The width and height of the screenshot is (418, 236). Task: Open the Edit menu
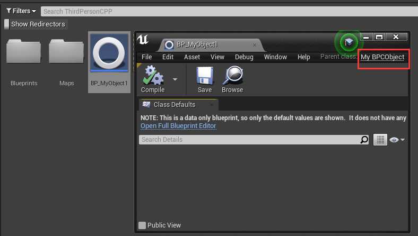[168, 57]
